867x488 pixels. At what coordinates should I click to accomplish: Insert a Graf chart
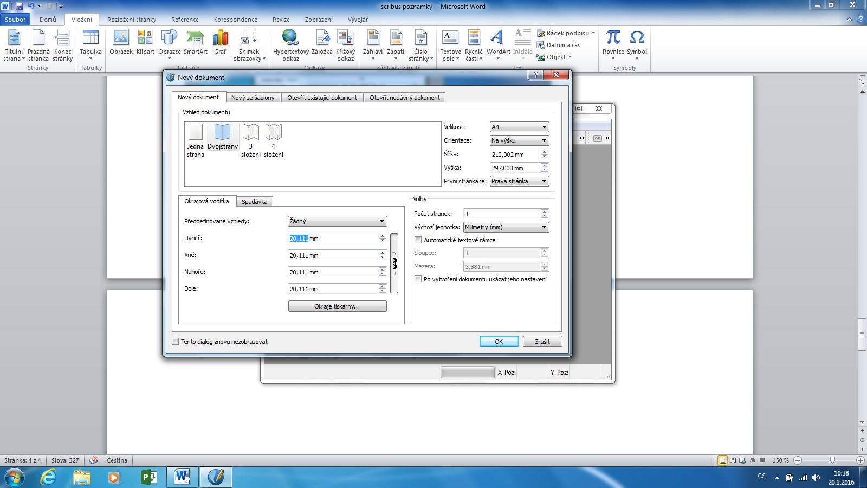(220, 42)
